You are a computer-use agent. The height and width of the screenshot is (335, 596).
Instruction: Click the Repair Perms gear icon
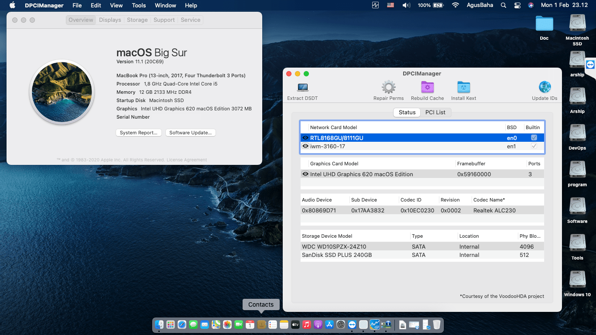[x=388, y=87]
